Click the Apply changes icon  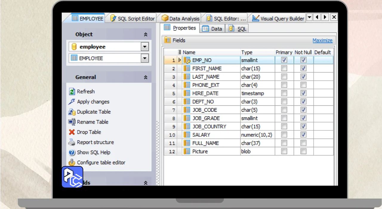pyautogui.click(x=72, y=102)
